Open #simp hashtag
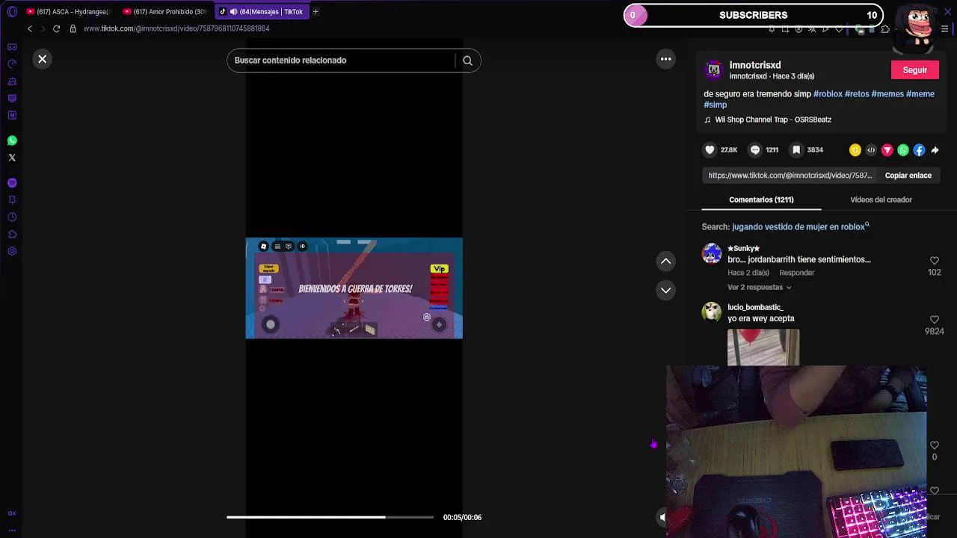This screenshot has height=538, width=957. pos(716,105)
